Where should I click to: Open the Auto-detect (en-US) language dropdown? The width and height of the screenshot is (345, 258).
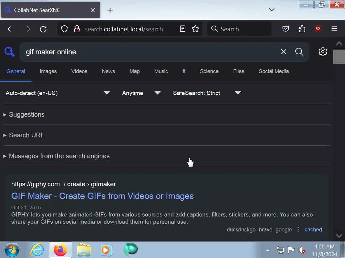[57, 93]
